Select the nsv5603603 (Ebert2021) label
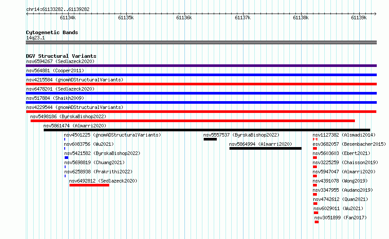This screenshot has width=389, height=239. [341, 153]
